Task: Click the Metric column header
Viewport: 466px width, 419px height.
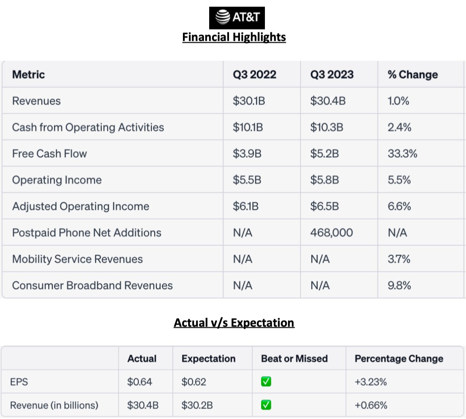Action: tap(29, 75)
